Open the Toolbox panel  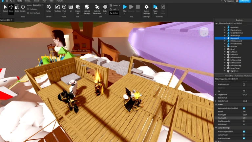tap(57, 8)
